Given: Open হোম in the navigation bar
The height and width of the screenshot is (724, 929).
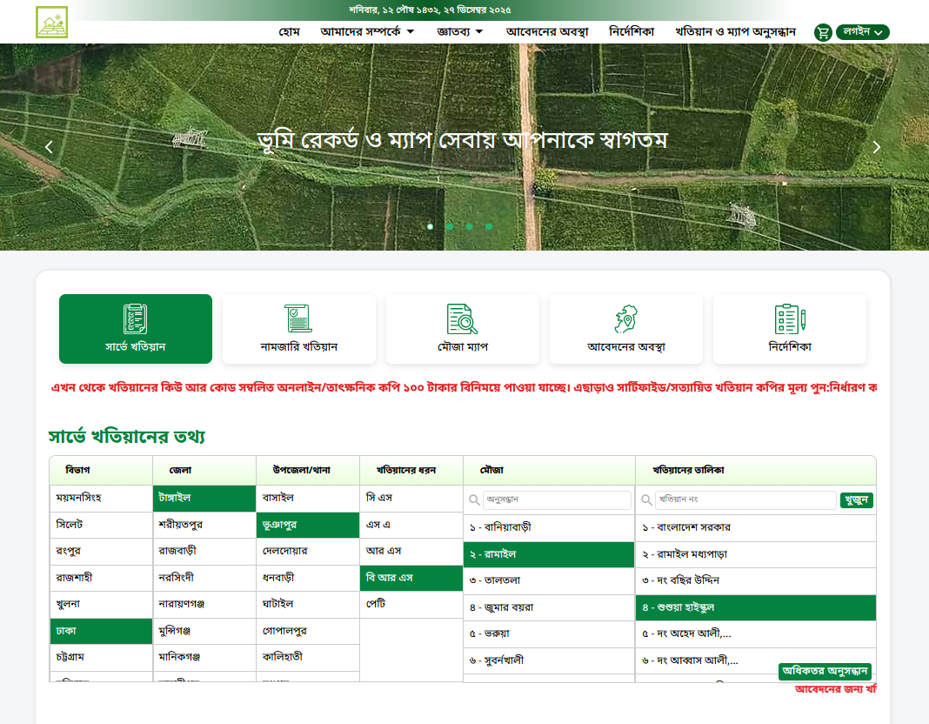Looking at the screenshot, I should click(x=289, y=32).
